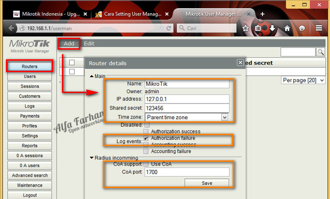
Task: Close the Cara Setting User Manager tab
Action: (x=167, y=14)
